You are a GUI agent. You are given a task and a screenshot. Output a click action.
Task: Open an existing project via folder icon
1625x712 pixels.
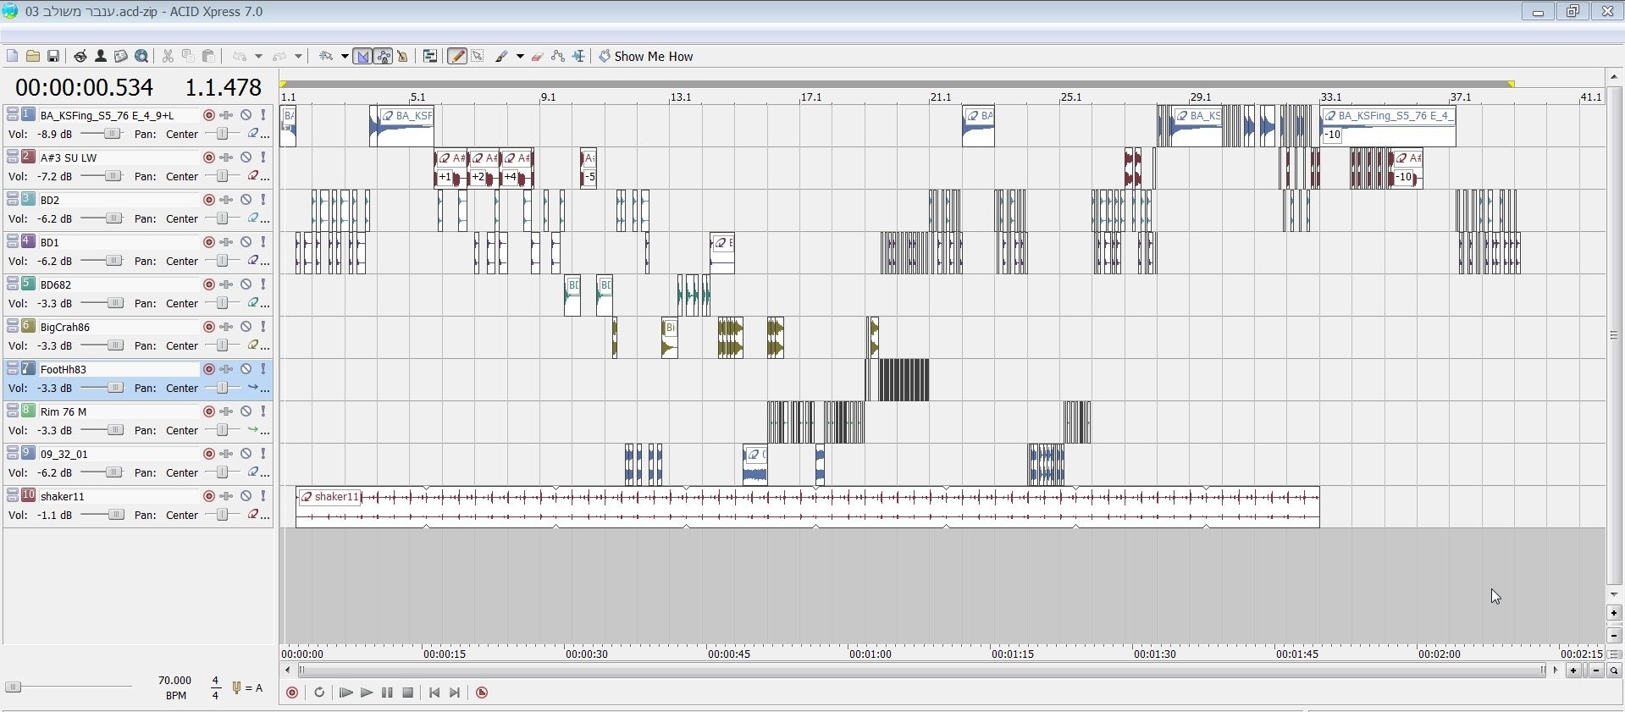point(33,57)
